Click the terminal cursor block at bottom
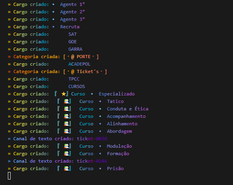The image size is (233, 185). point(9,176)
